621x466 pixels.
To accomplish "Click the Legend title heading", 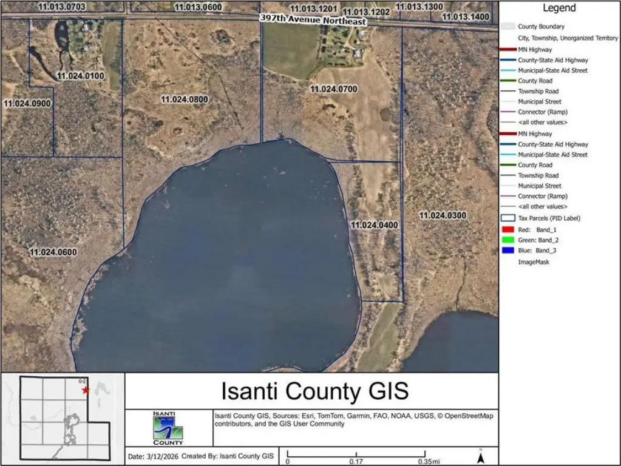I will coord(559,8).
